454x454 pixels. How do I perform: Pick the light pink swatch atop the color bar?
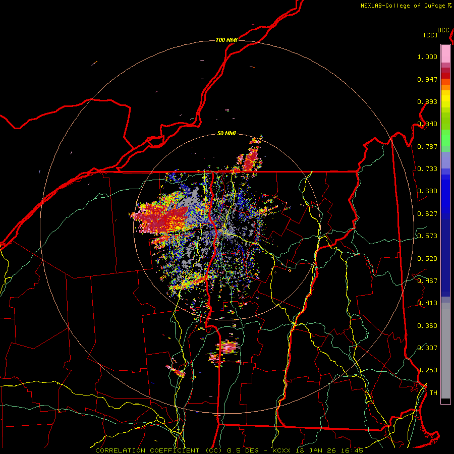[445, 53]
